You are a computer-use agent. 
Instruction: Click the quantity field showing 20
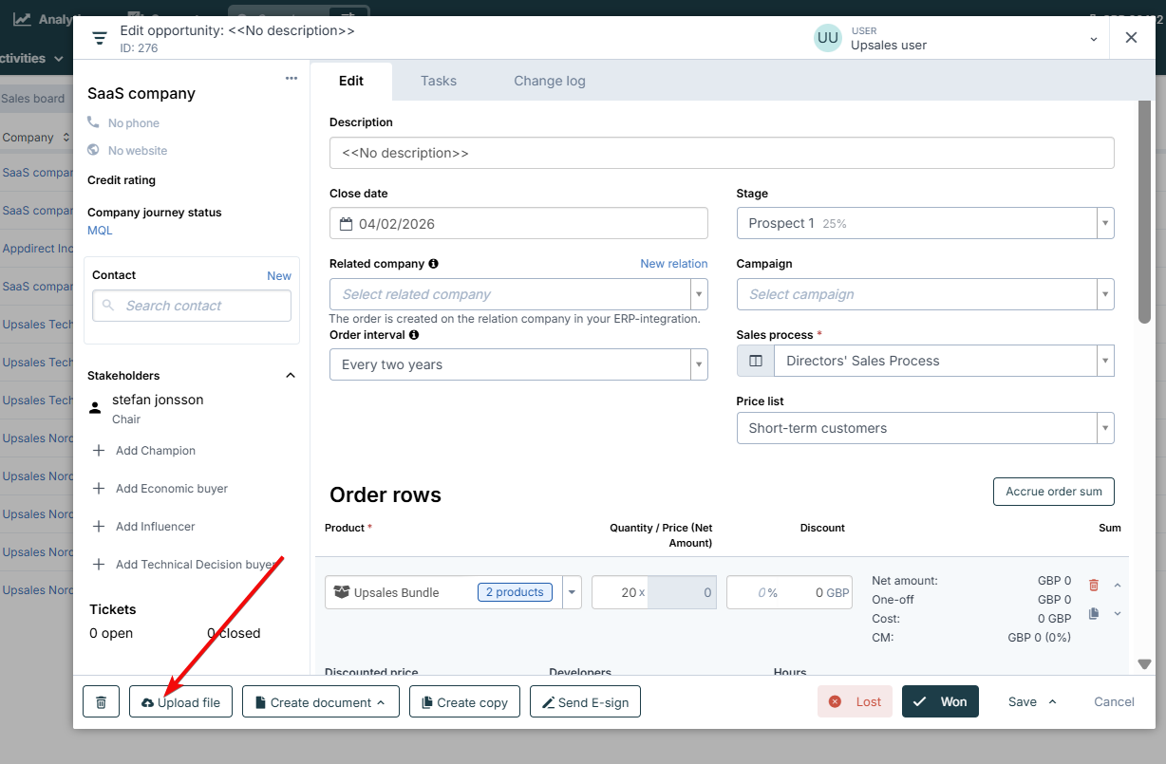click(620, 592)
